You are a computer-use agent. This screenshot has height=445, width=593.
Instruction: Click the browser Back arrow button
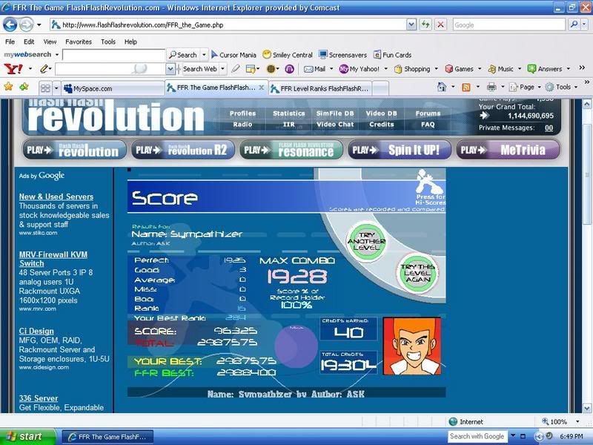click(x=10, y=24)
